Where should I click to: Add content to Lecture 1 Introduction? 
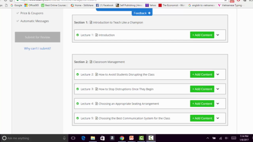(x=202, y=35)
